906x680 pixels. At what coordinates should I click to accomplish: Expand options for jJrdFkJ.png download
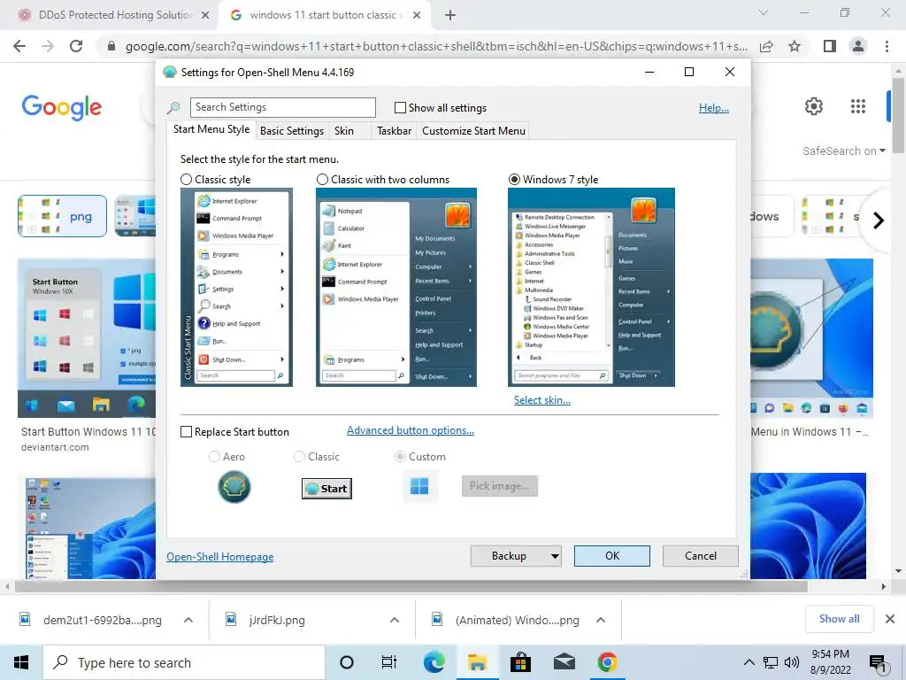395,620
